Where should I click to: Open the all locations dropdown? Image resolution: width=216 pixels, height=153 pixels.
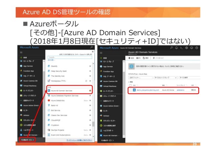(189, 78)
